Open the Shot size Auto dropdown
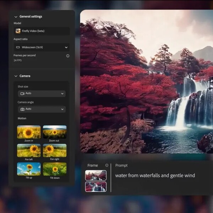This screenshot has height=213, width=213. 42,93
